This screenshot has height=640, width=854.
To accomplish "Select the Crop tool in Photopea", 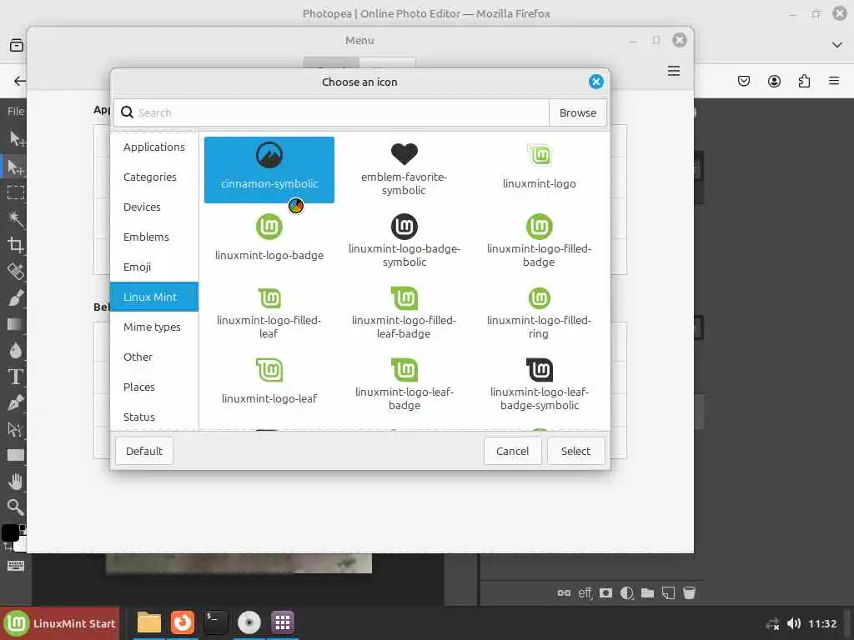I will point(15,245).
